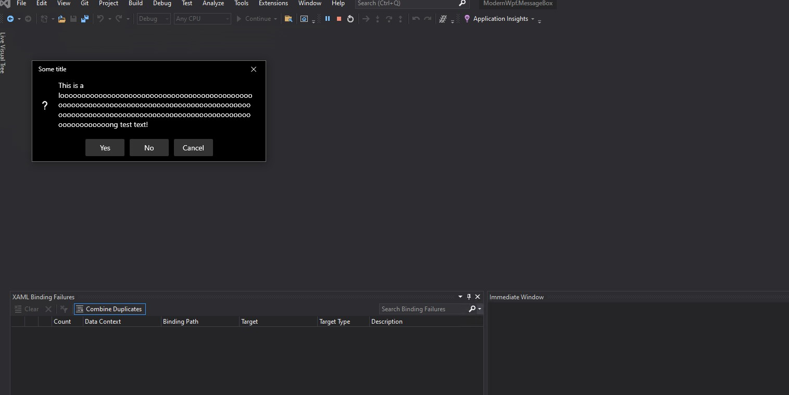Clear filters with the search magnifier dropdown

(477, 309)
